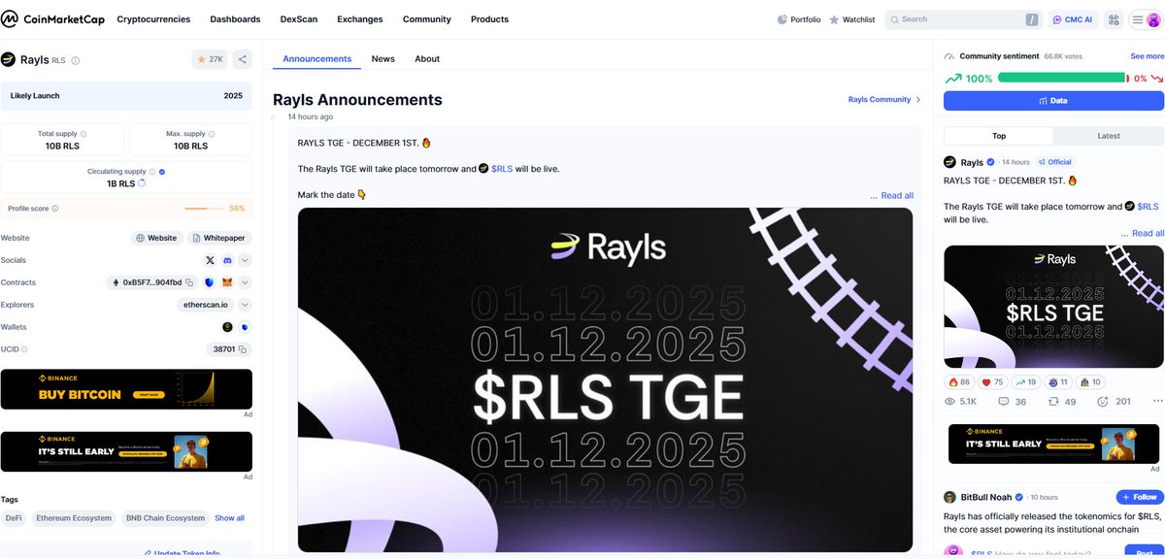Open the CoinMarketCap home logo
This screenshot has width=1165, height=559.
point(53,19)
